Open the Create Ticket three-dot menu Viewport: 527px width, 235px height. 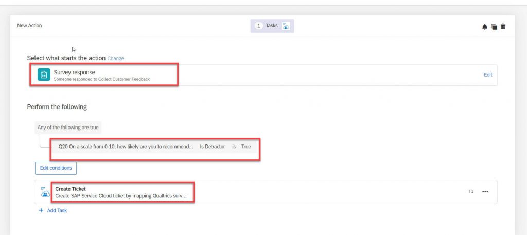pyautogui.click(x=485, y=192)
